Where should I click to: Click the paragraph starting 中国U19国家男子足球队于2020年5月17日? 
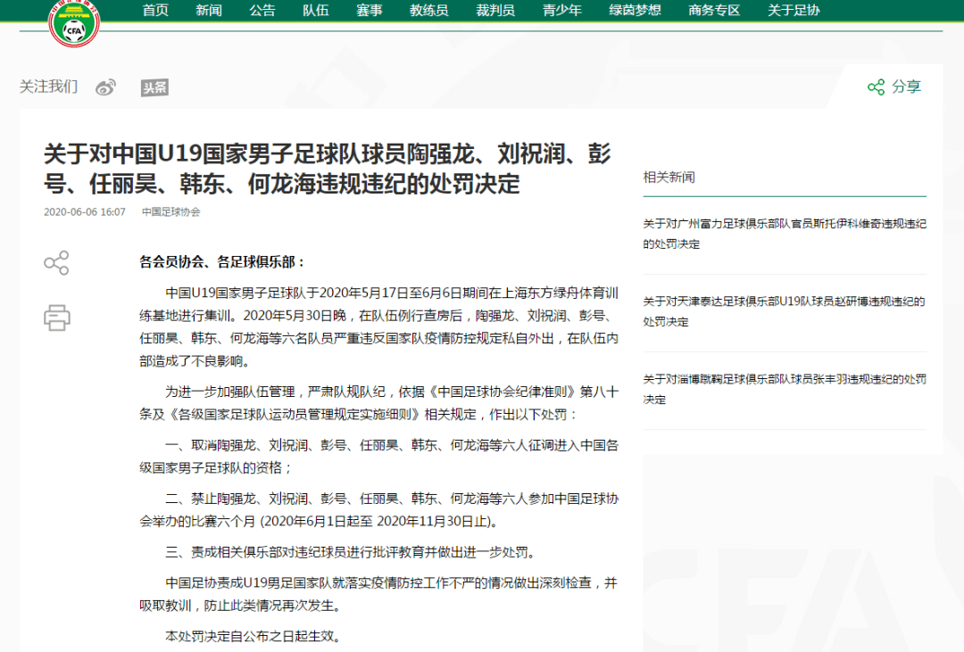point(378,327)
